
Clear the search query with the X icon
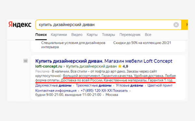click(x=176, y=25)
